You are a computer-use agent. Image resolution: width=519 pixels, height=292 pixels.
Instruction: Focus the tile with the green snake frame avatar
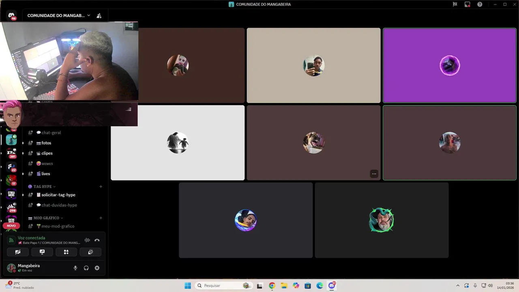pos(382,220)
